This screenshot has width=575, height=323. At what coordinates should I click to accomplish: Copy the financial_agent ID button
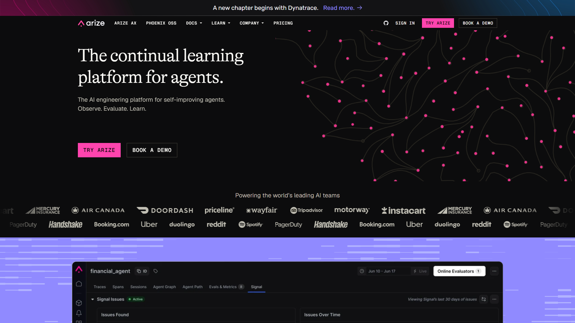(142, 271)
